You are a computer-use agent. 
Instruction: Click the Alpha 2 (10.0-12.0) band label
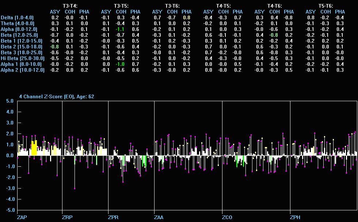pos(22,70)
